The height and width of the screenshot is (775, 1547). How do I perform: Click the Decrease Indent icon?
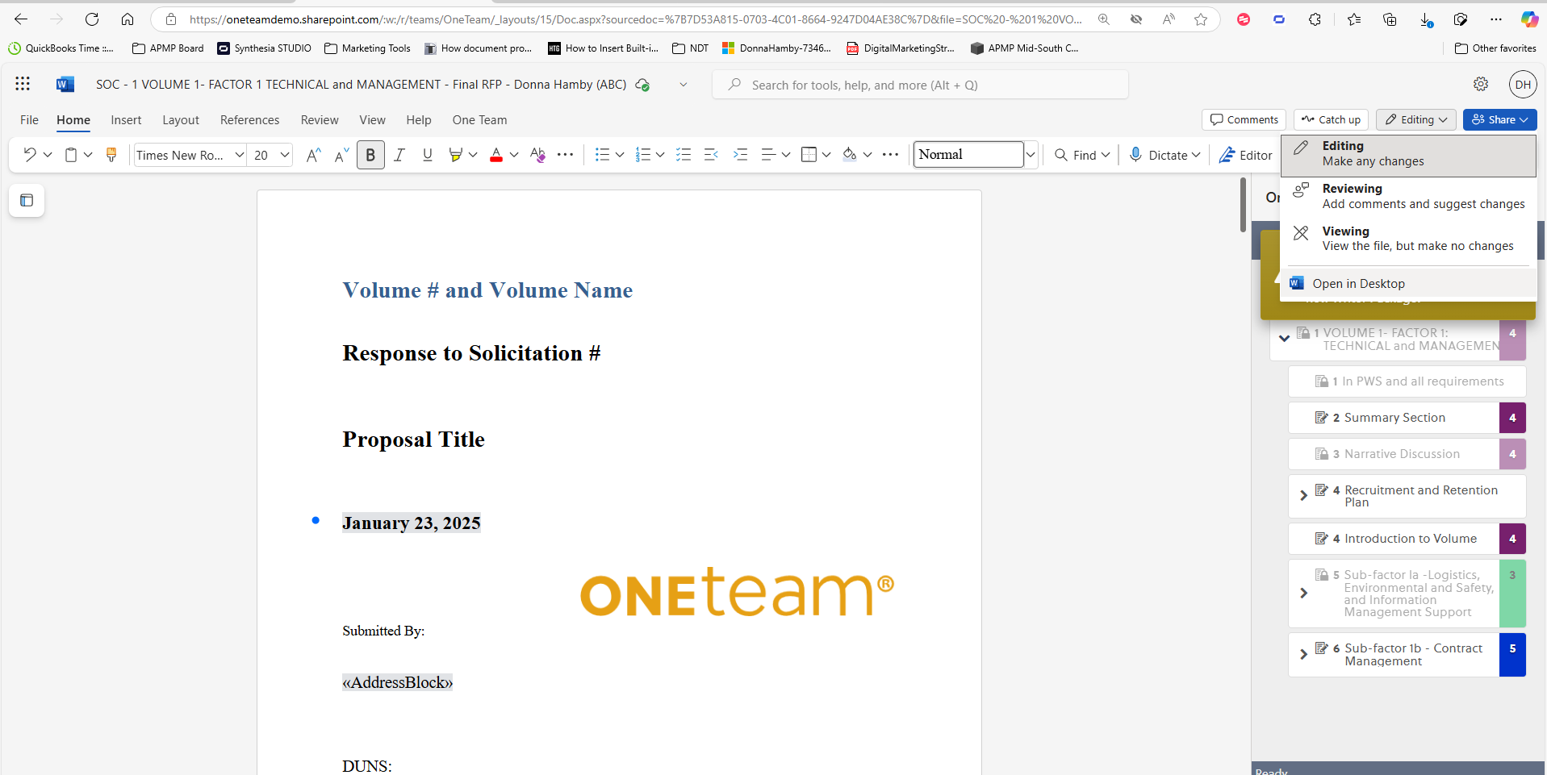coord(711,155)
